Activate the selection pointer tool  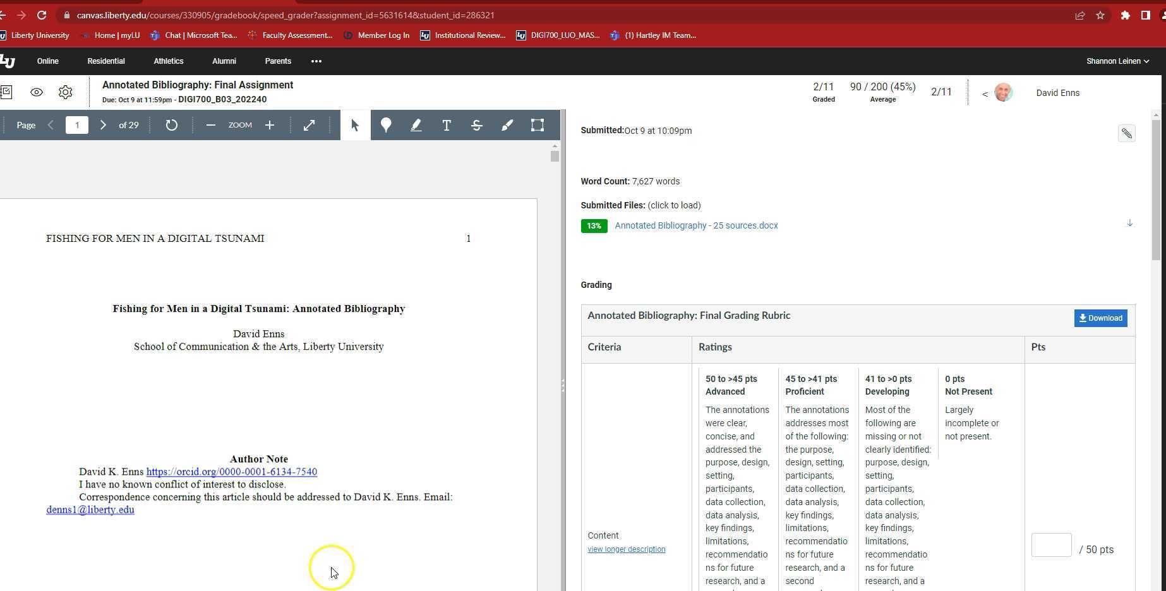tap(355, 125)
